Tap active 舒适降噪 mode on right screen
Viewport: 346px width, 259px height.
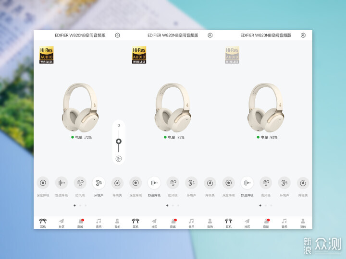pos(247,183)
